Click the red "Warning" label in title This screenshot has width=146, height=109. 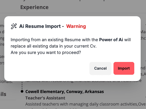[76, 26]
